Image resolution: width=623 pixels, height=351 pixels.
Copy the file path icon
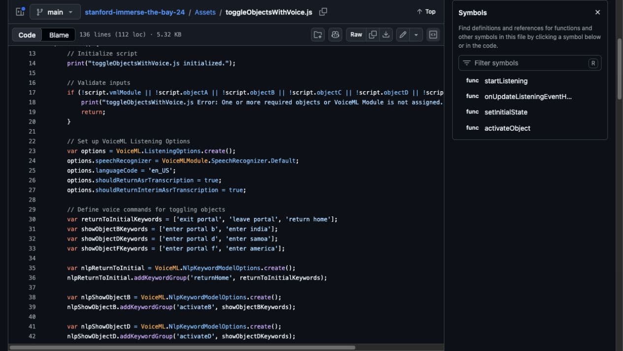pyautogui.click(x=323, y=12)
